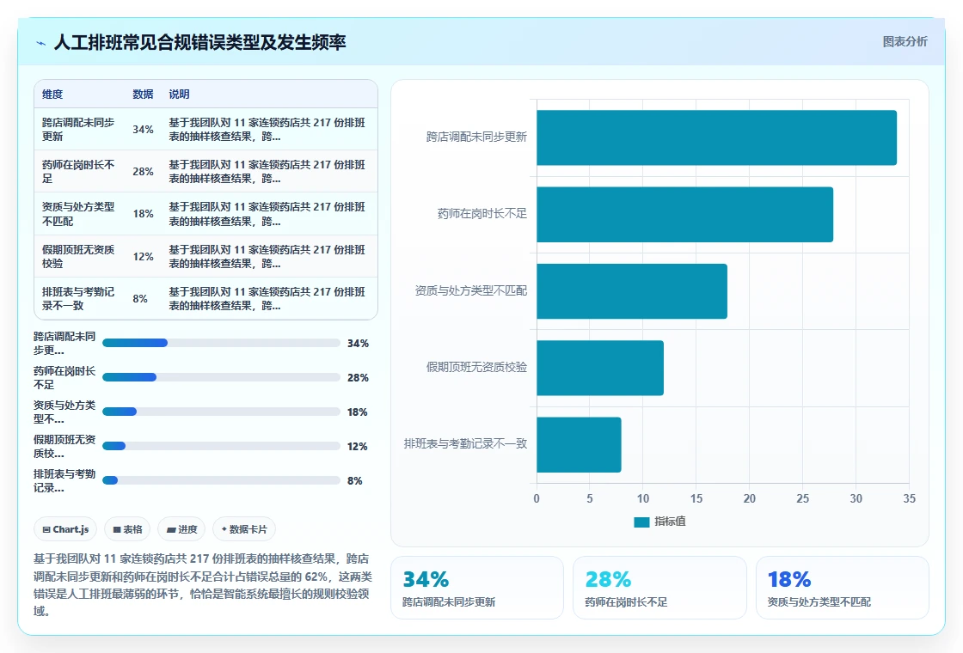The height and width of the screenshot is (653, 963).
Task: Click the 34% value in the table
Action: 143,130
